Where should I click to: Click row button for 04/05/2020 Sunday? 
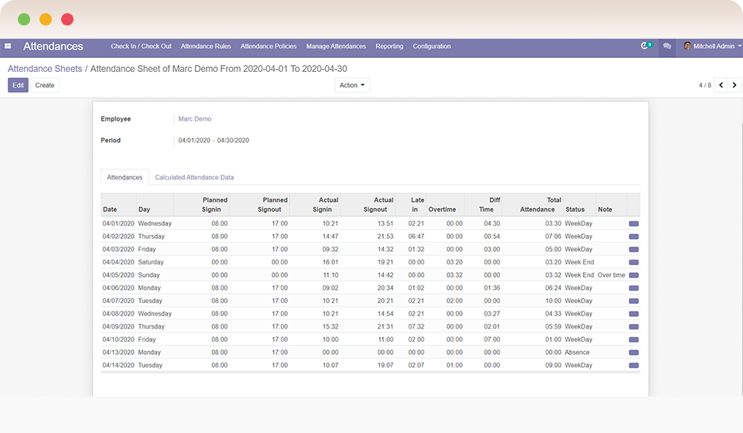coord(634,275)
